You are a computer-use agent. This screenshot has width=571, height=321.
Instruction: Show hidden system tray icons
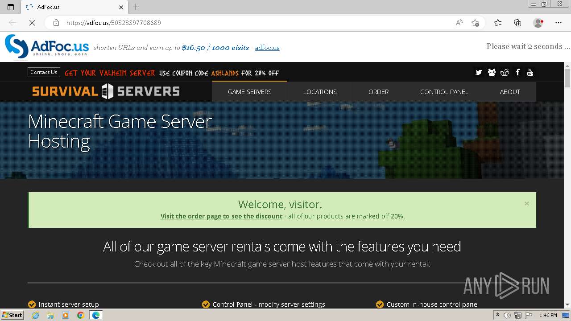pos(497,315)
